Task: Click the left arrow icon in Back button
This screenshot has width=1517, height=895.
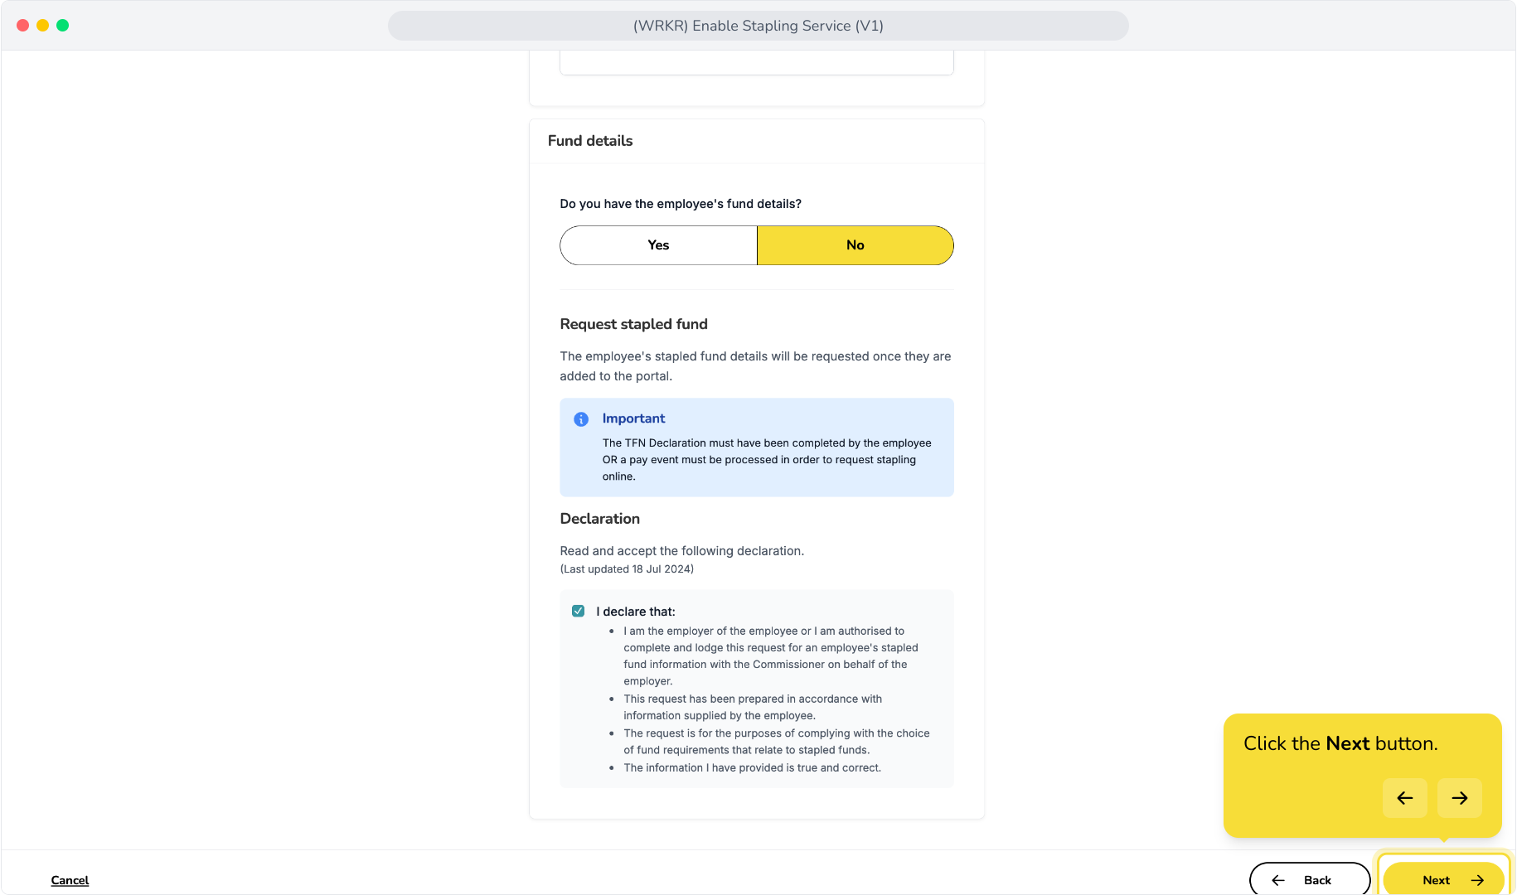Action: point(1278,880)
